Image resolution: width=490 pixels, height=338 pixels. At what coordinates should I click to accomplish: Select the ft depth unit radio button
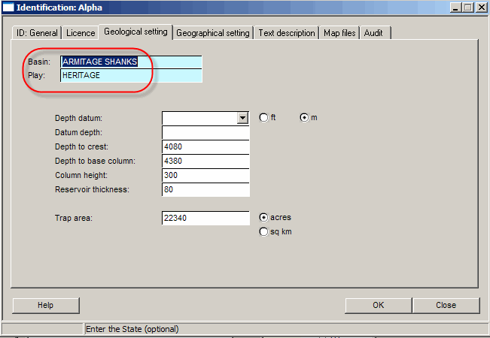point(263,118)
